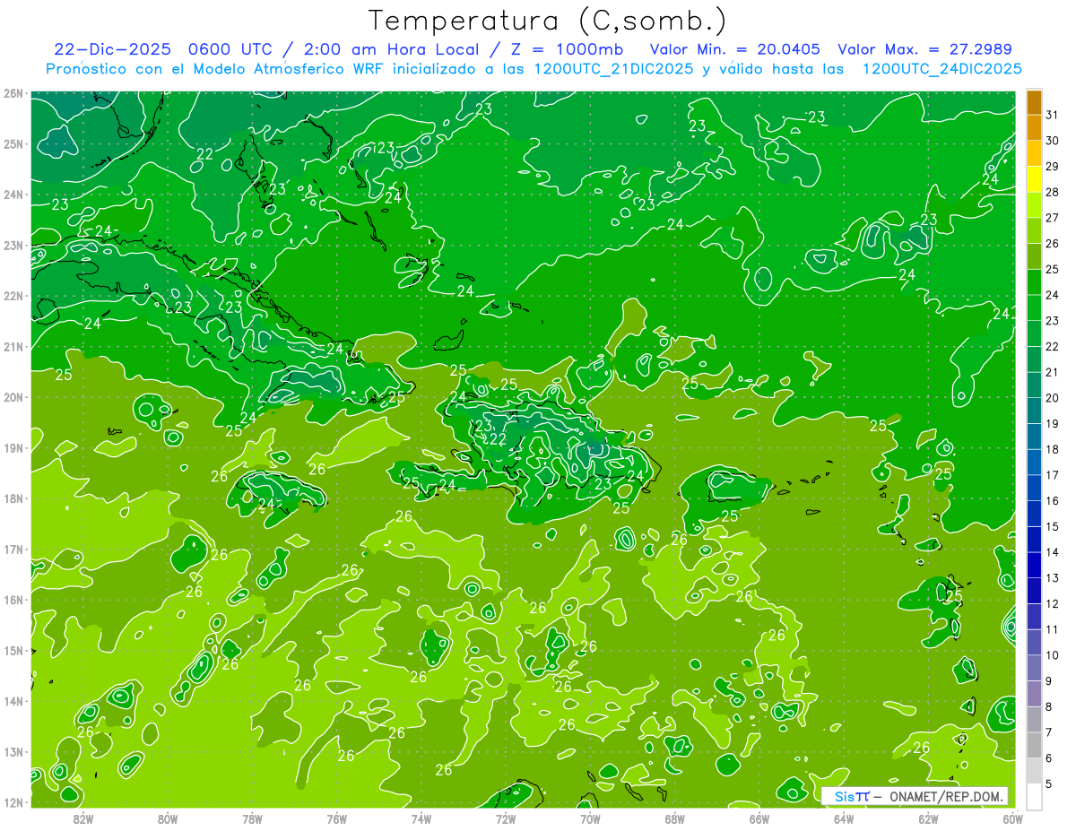Image resolution: width=1076 pixels, height=831 pixels.
Task: Click the green swatch between 24 and 25
Action: click(x=1034, y=281)
